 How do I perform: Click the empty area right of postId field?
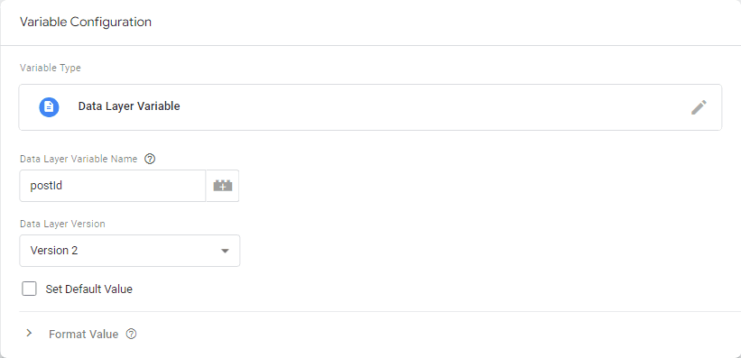click(486, 186)
